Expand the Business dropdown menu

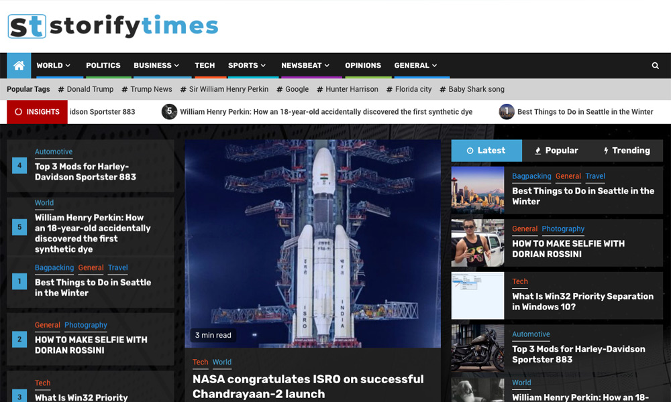[x=156, y=66]
